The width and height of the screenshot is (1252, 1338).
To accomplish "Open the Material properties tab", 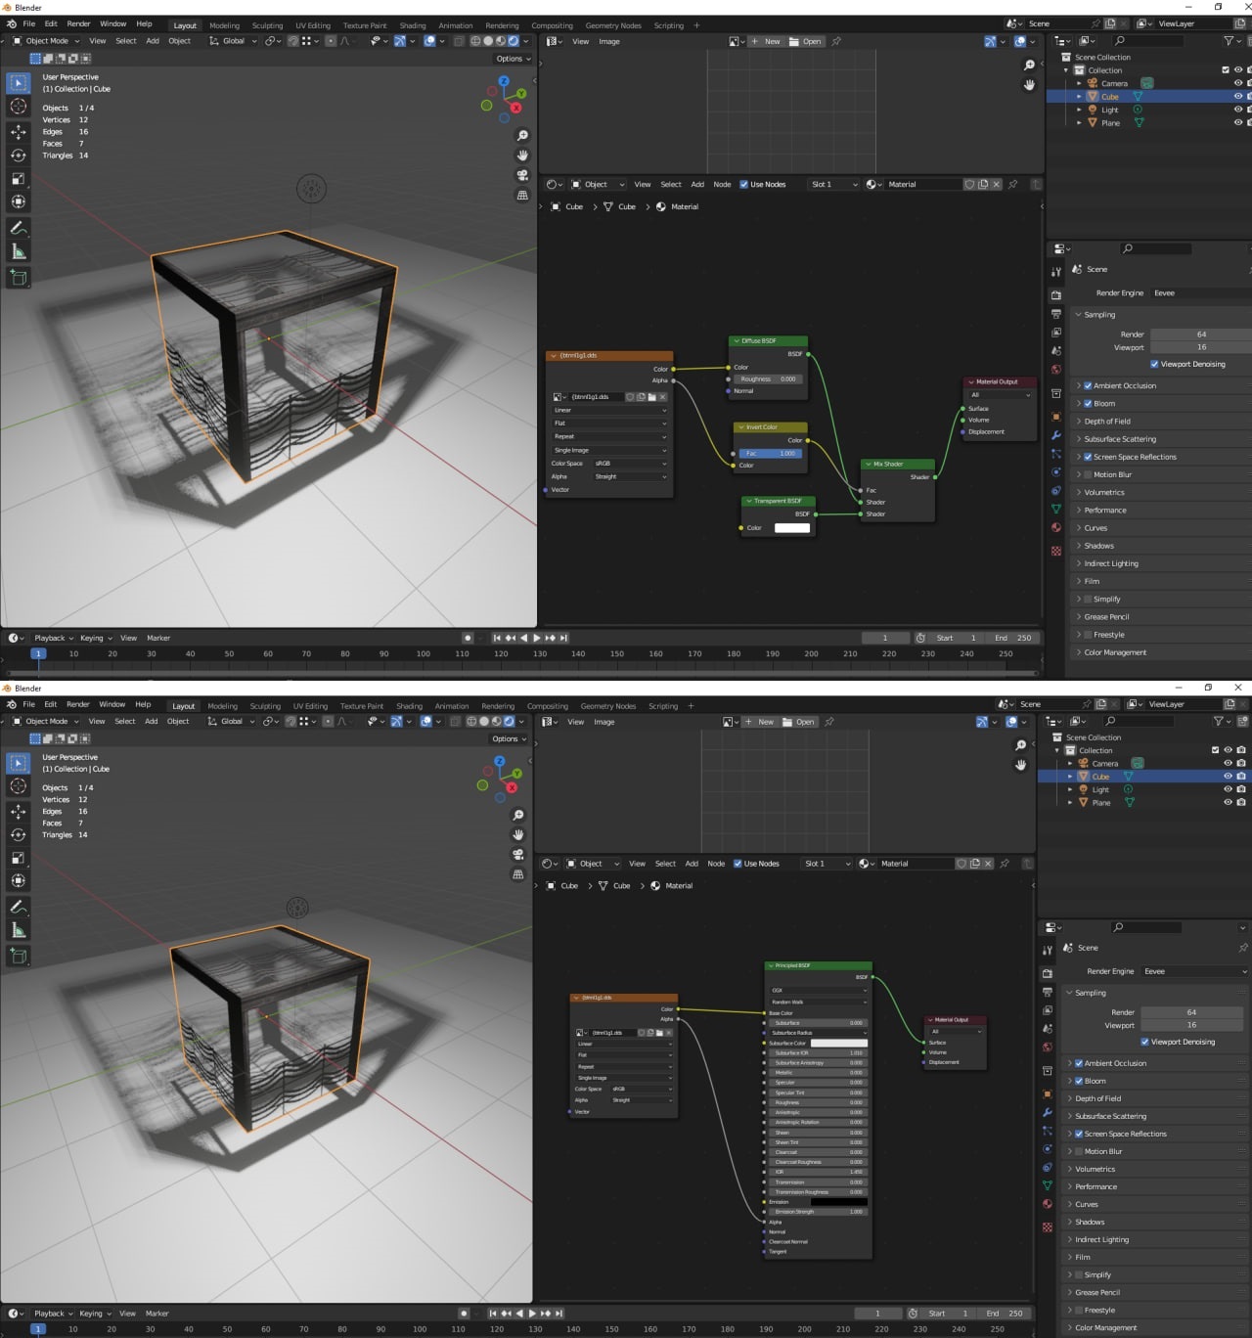I will pyautogui.click(x=1057, y=526).
